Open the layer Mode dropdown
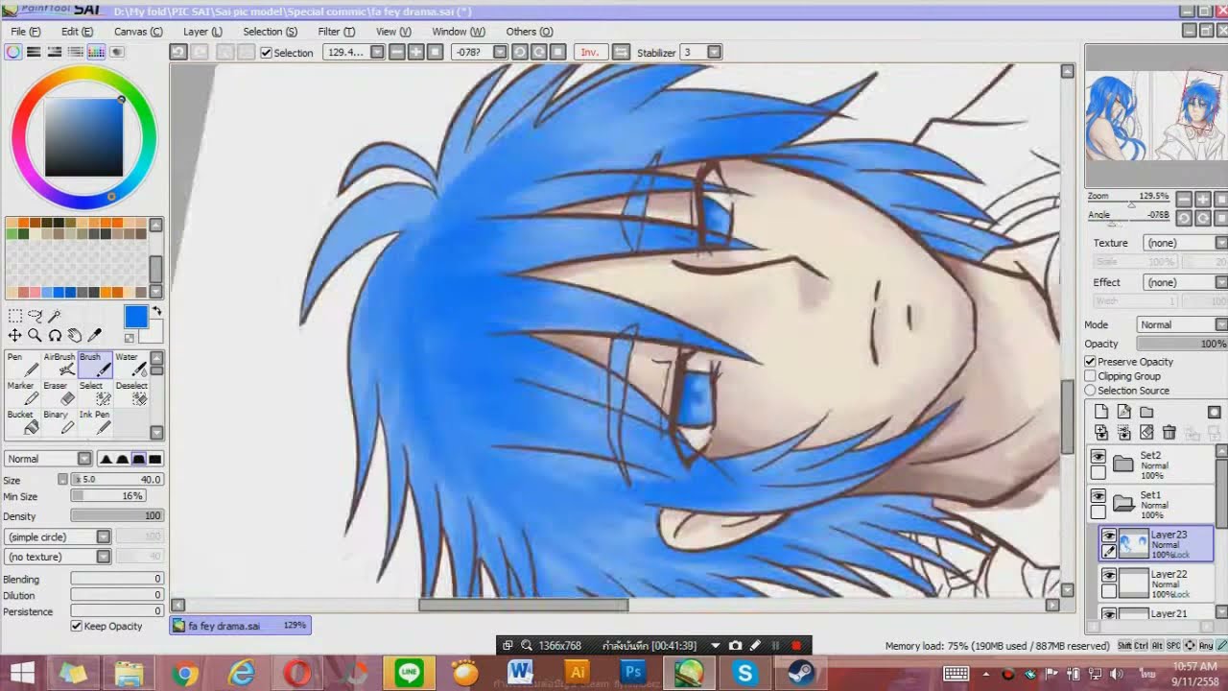This screenshot has height=691, width=1228. point(1183,324)
